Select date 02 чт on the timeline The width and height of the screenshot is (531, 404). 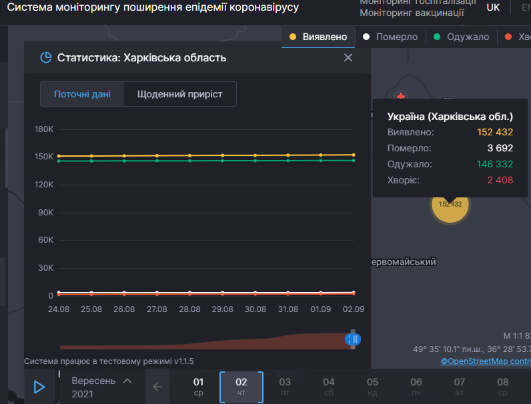(x=241, y=387)
